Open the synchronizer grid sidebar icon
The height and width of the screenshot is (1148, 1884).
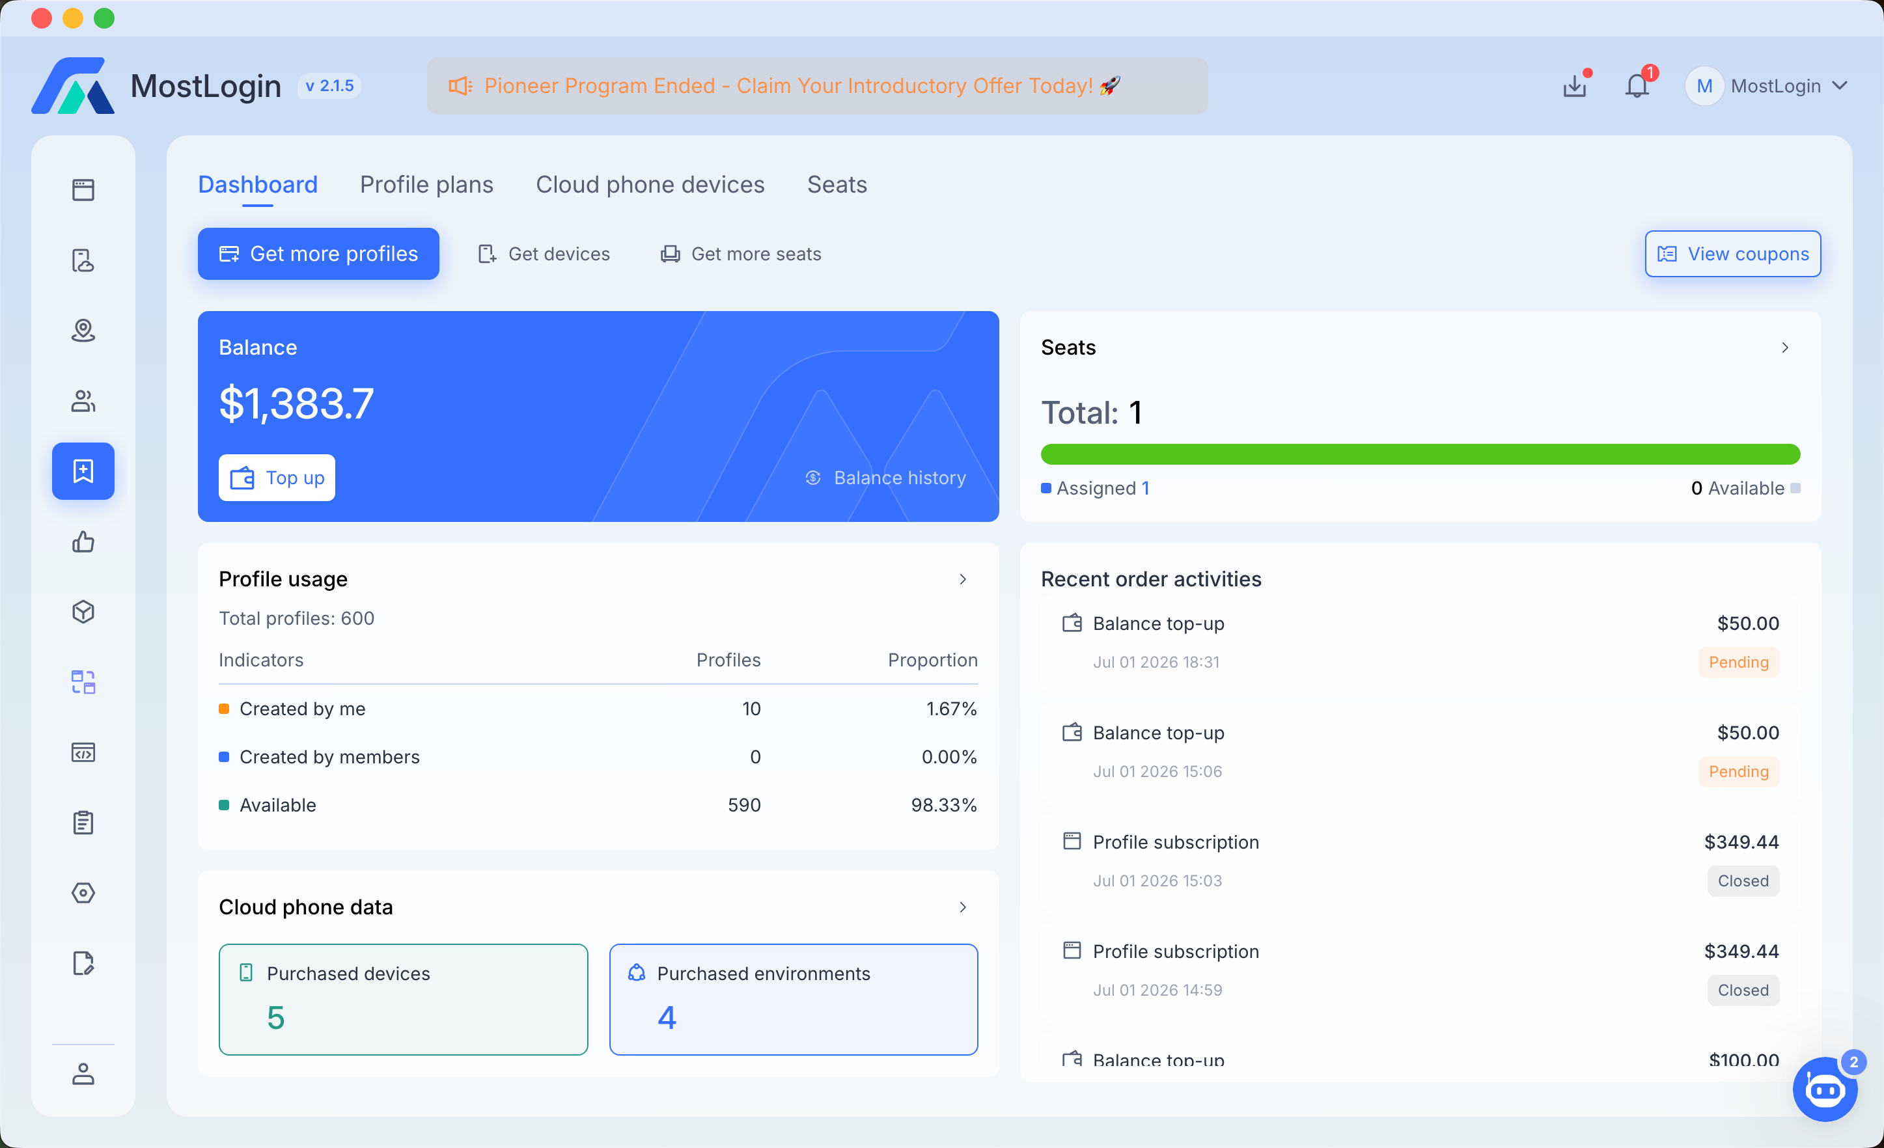(83, 682)
